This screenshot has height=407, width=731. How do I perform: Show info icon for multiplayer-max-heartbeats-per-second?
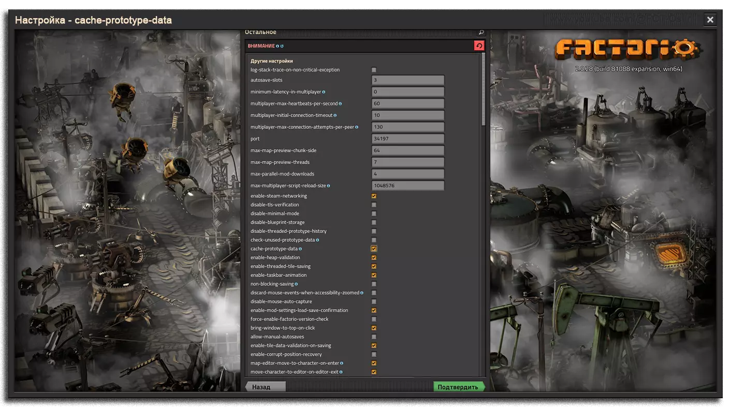[340, 104]
